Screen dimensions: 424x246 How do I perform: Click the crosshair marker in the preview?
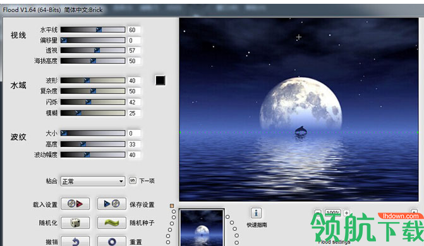click(298, 37)
